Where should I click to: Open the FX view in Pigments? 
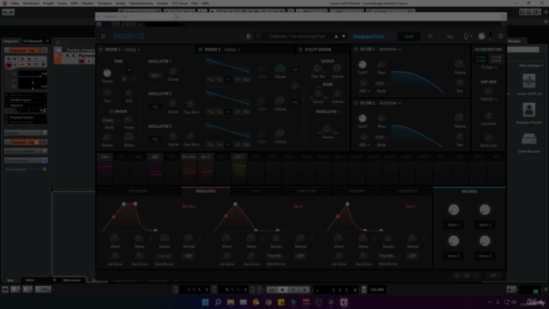coord(431,36)
